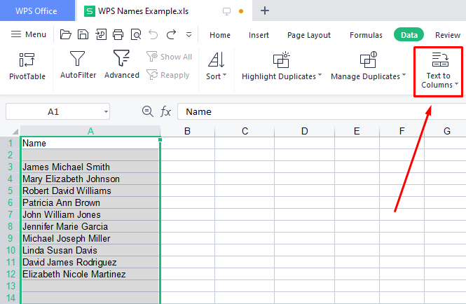Click the Undo arrow icon

[153, 34]
